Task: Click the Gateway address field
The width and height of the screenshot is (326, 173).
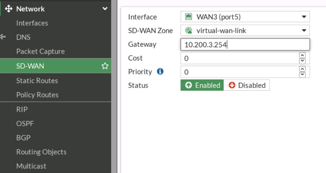Action: click(245, 45)
